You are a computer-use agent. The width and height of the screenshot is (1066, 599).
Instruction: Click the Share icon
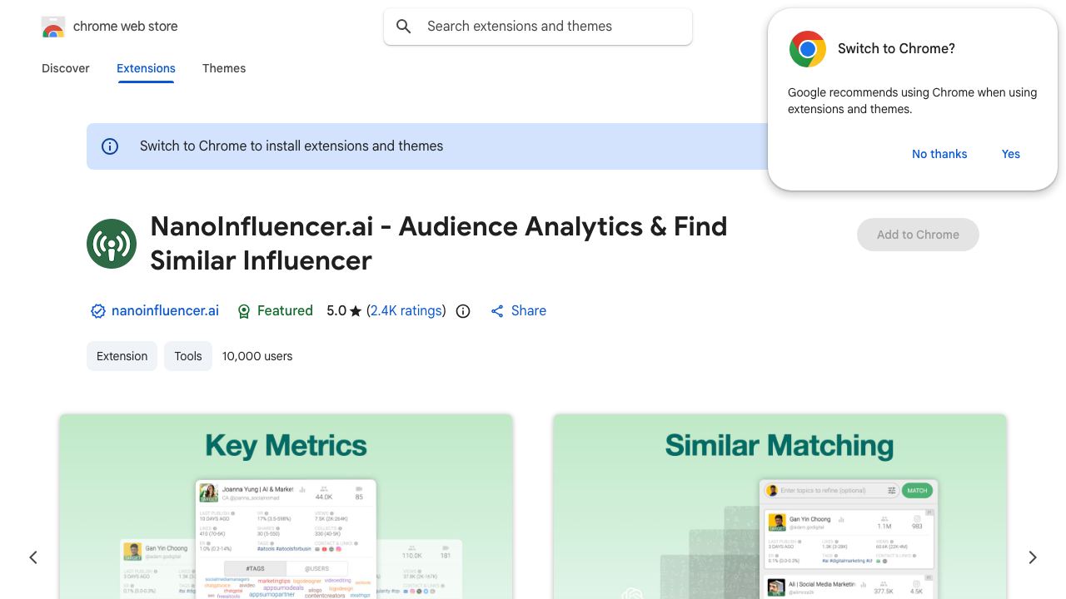click(x=497, y=311)
